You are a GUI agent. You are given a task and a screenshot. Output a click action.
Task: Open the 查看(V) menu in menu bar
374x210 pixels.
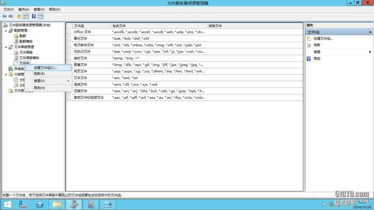pos(39,9)
